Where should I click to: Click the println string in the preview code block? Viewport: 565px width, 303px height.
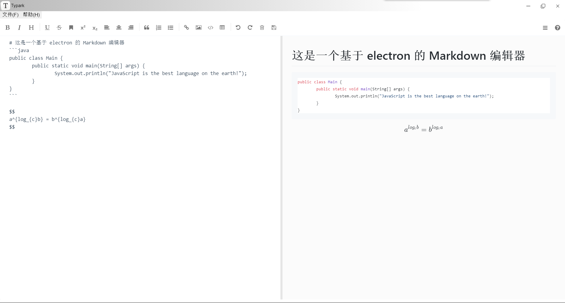pyautogui.click(x=434, y=96)
